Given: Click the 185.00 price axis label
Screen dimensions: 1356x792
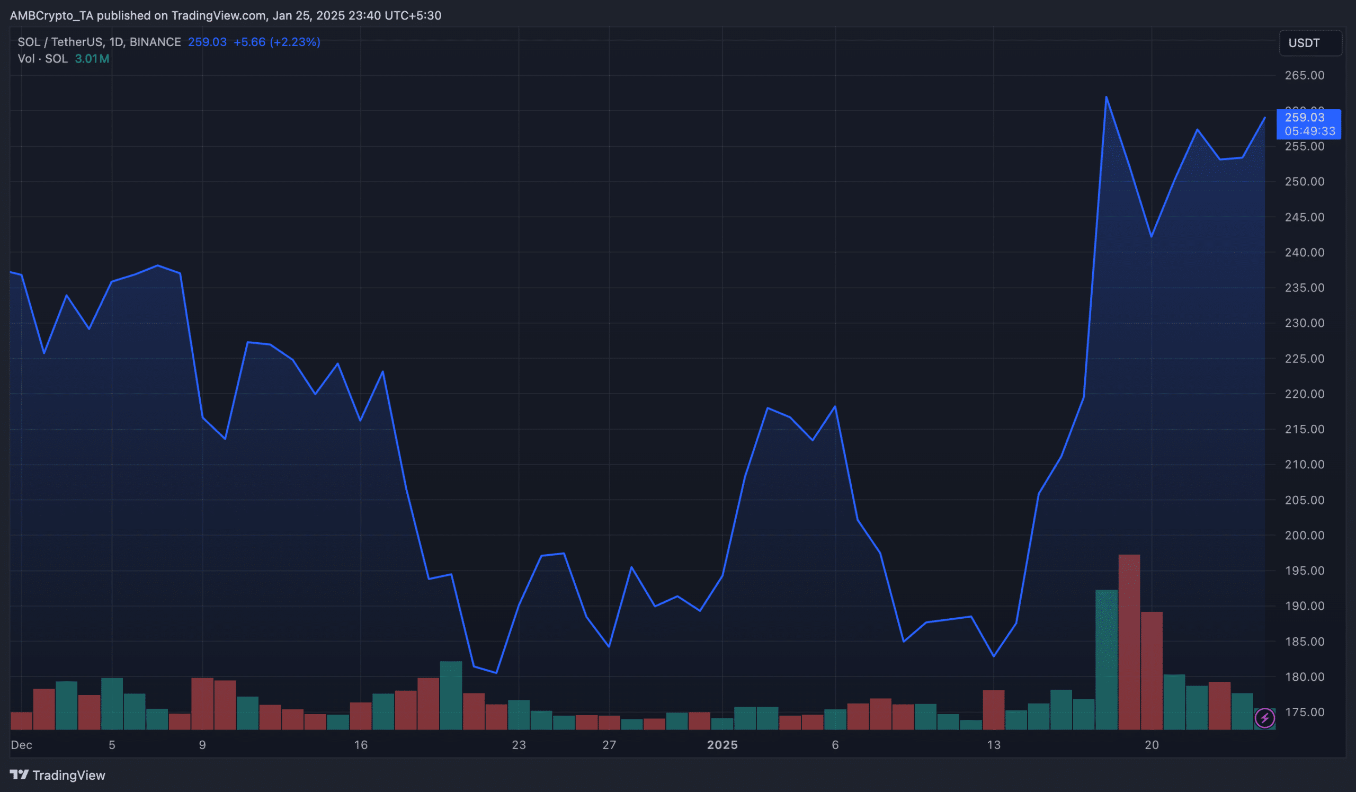Looking at the screenshot, I should pyautogui.click(x=1304, y=642).
